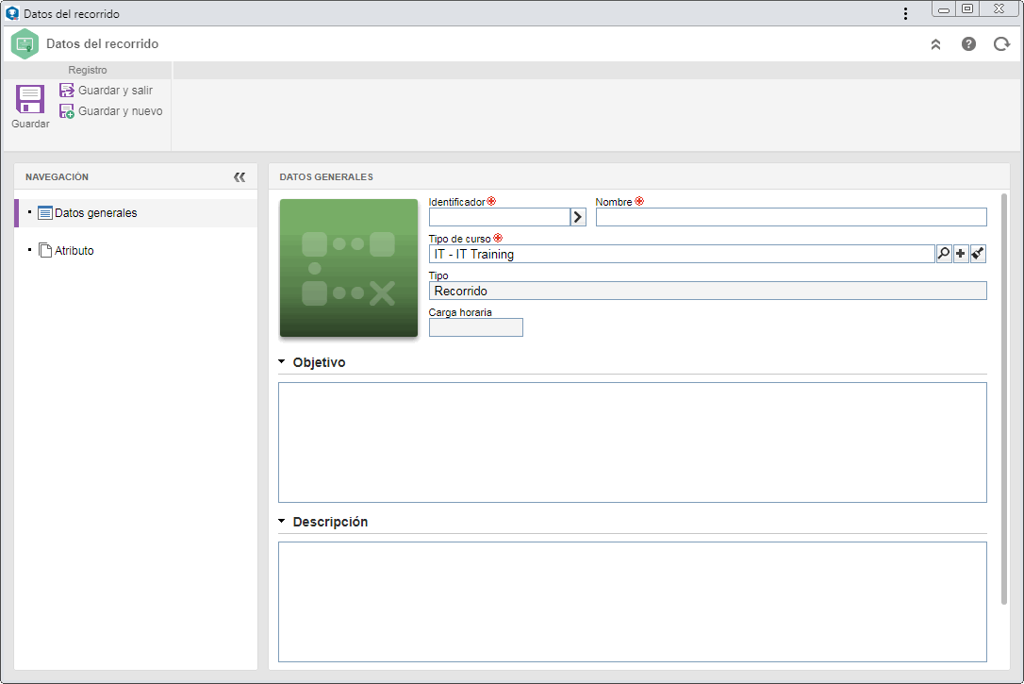Click the Guardar save icon
Image resolution: width=1024 pixels, height=684 pixels.
click(30, 99)
